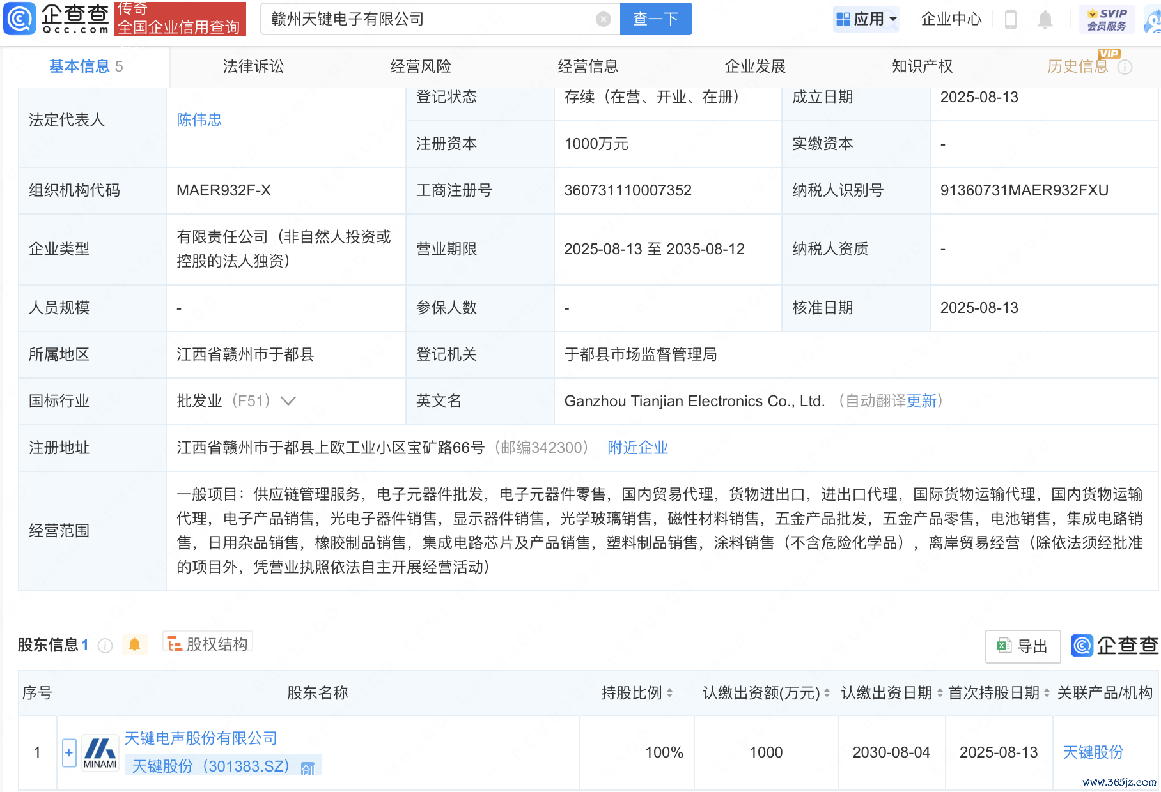Image resolution: width=1161 pixels, height=792 pixels.
Task: Sort by 认缴出资日期 column
Action: click(939, 693)
